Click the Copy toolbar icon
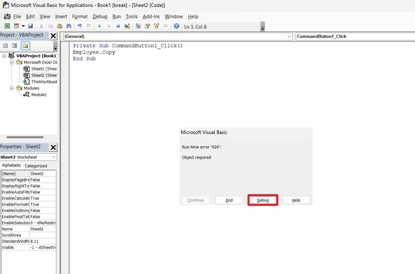The width and height of the screenshot is (415, 274). point(50,26)
